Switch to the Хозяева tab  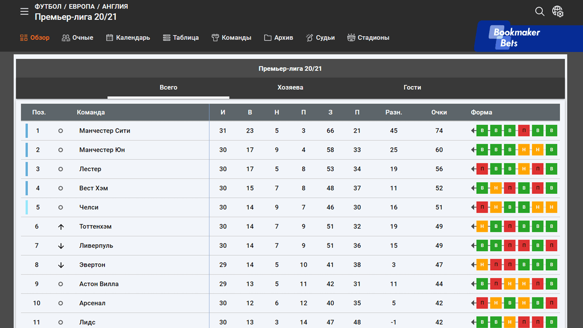[x=290, y=87]
